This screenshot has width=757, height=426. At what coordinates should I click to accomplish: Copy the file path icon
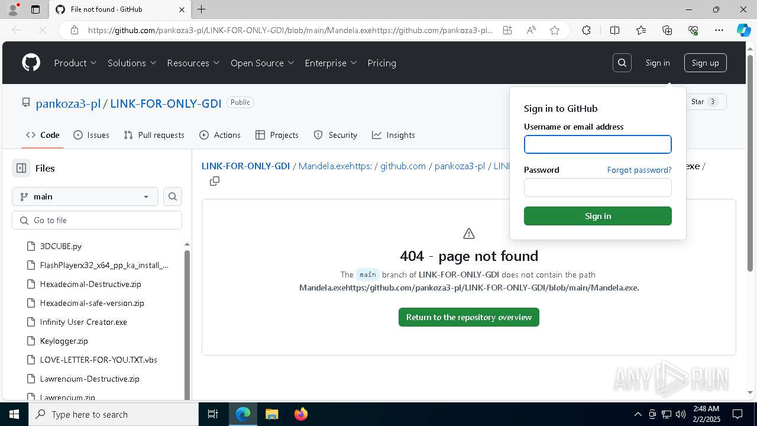coord(215,181)
